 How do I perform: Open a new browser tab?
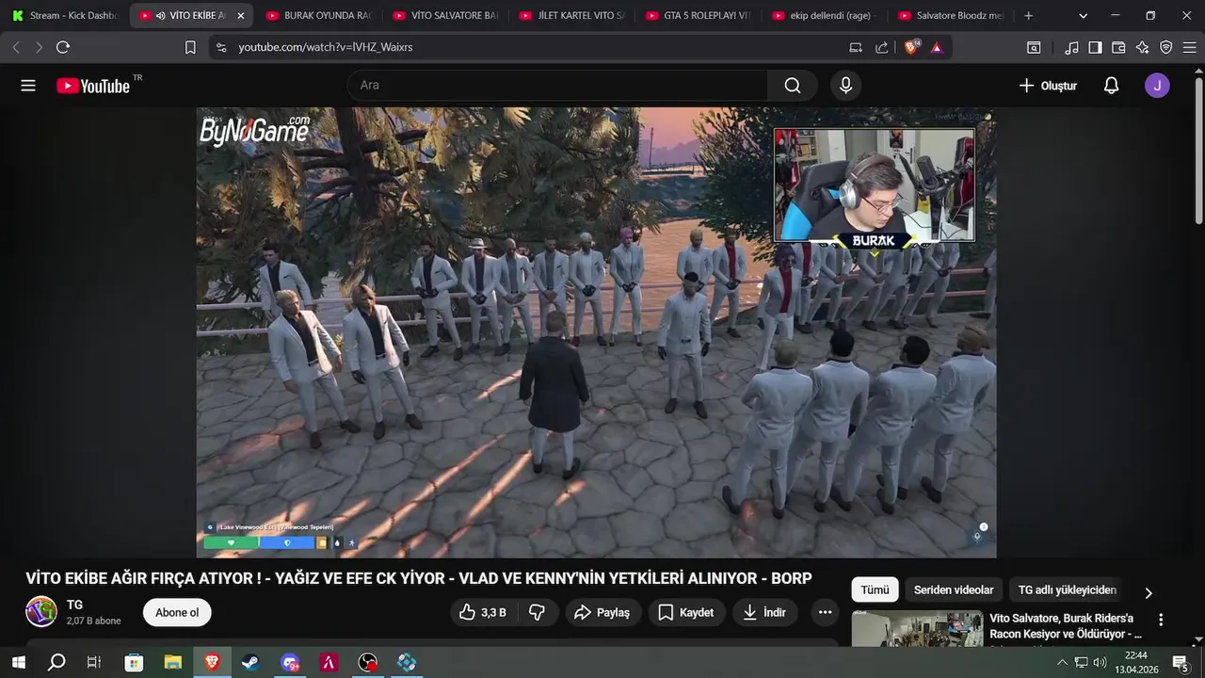(x=1028, y=16)
